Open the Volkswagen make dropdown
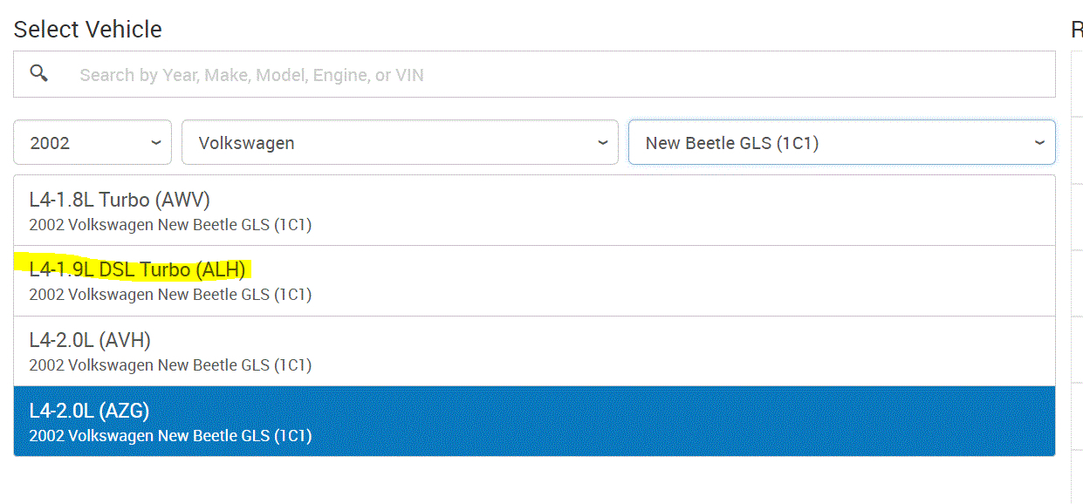This screenshot has width=1083, height=504. pyautogui.click(x=399, y=142)
